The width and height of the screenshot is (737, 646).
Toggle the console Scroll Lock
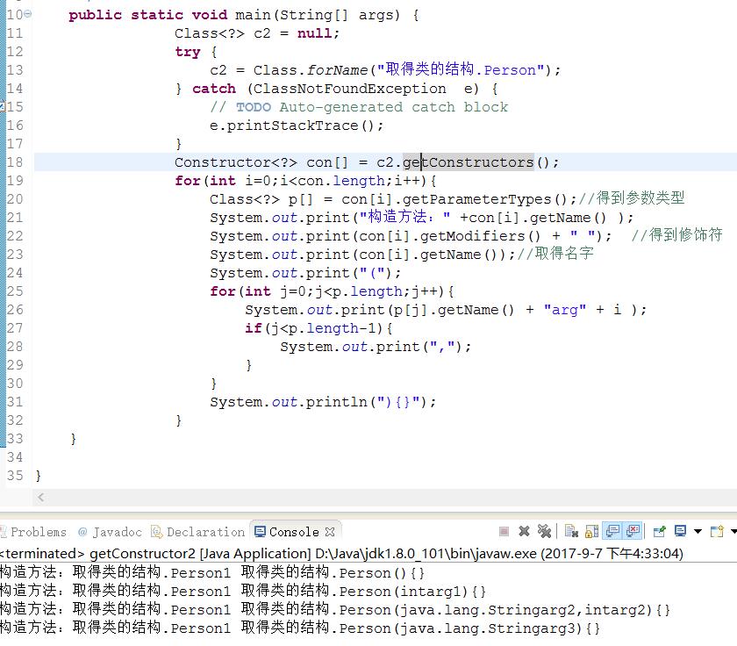coord(591,531)
